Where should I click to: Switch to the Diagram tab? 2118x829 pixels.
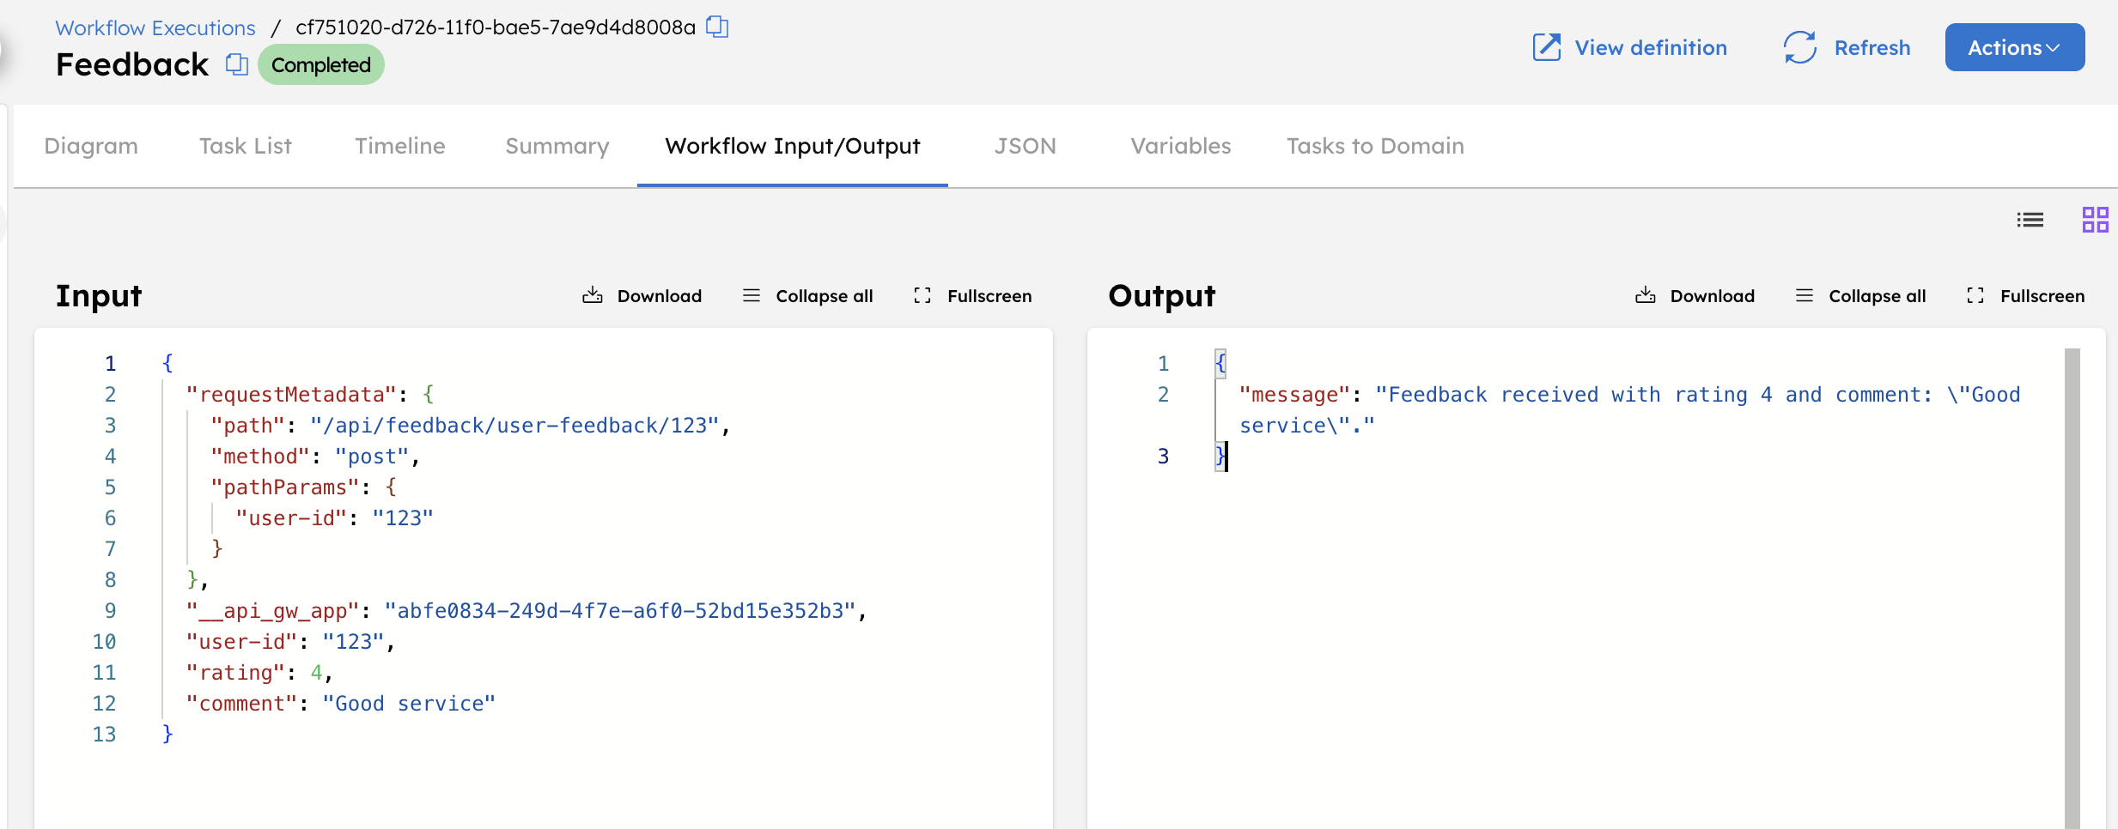[90, 146]
